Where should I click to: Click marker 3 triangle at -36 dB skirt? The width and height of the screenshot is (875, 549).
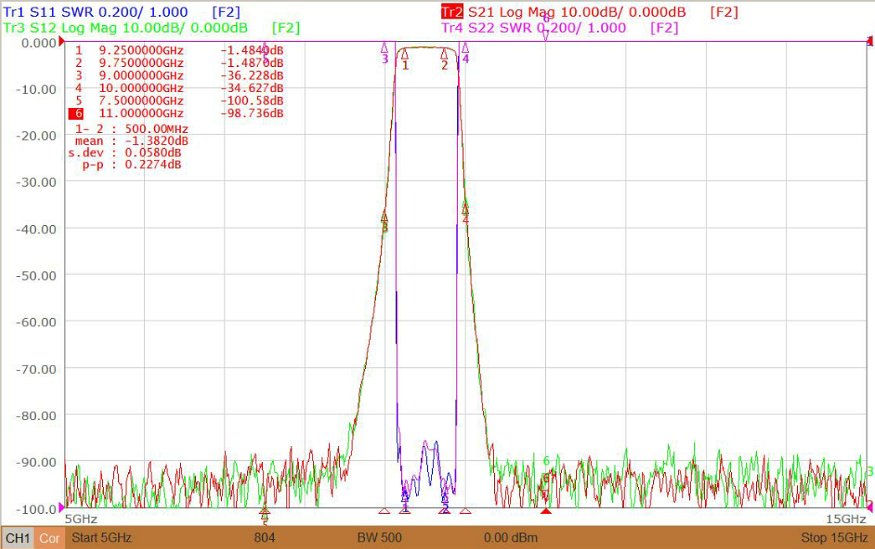click(x=384, y=217)
